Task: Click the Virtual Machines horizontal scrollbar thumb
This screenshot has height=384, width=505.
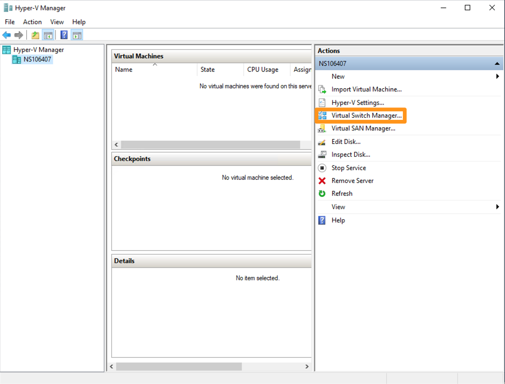Action: [210, 145]
